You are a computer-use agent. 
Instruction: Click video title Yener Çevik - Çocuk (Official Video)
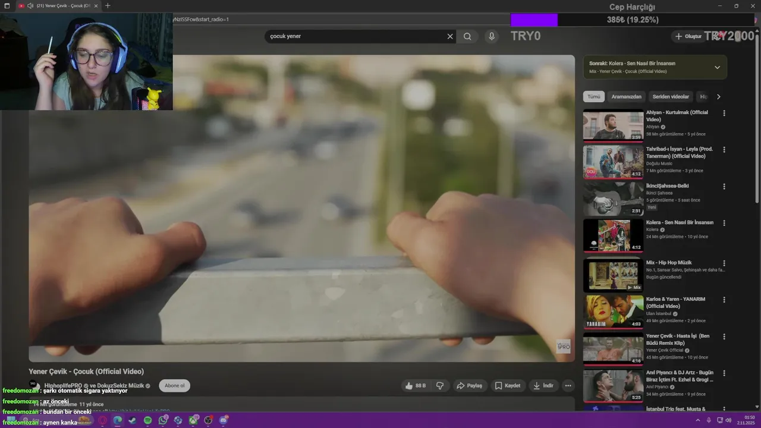(x=86, y=372)
